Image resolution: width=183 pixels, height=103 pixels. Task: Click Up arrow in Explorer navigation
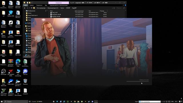tap(32, 8)
